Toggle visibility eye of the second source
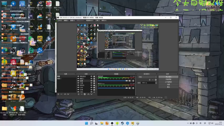Screen dimensions: 224x126 (x=92, y=79)
